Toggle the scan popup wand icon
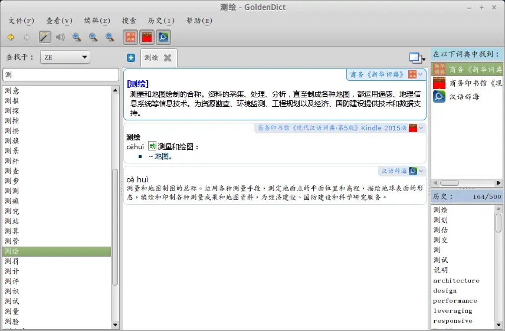The height and width of the screenshot is (331, 505). point(45,37)
